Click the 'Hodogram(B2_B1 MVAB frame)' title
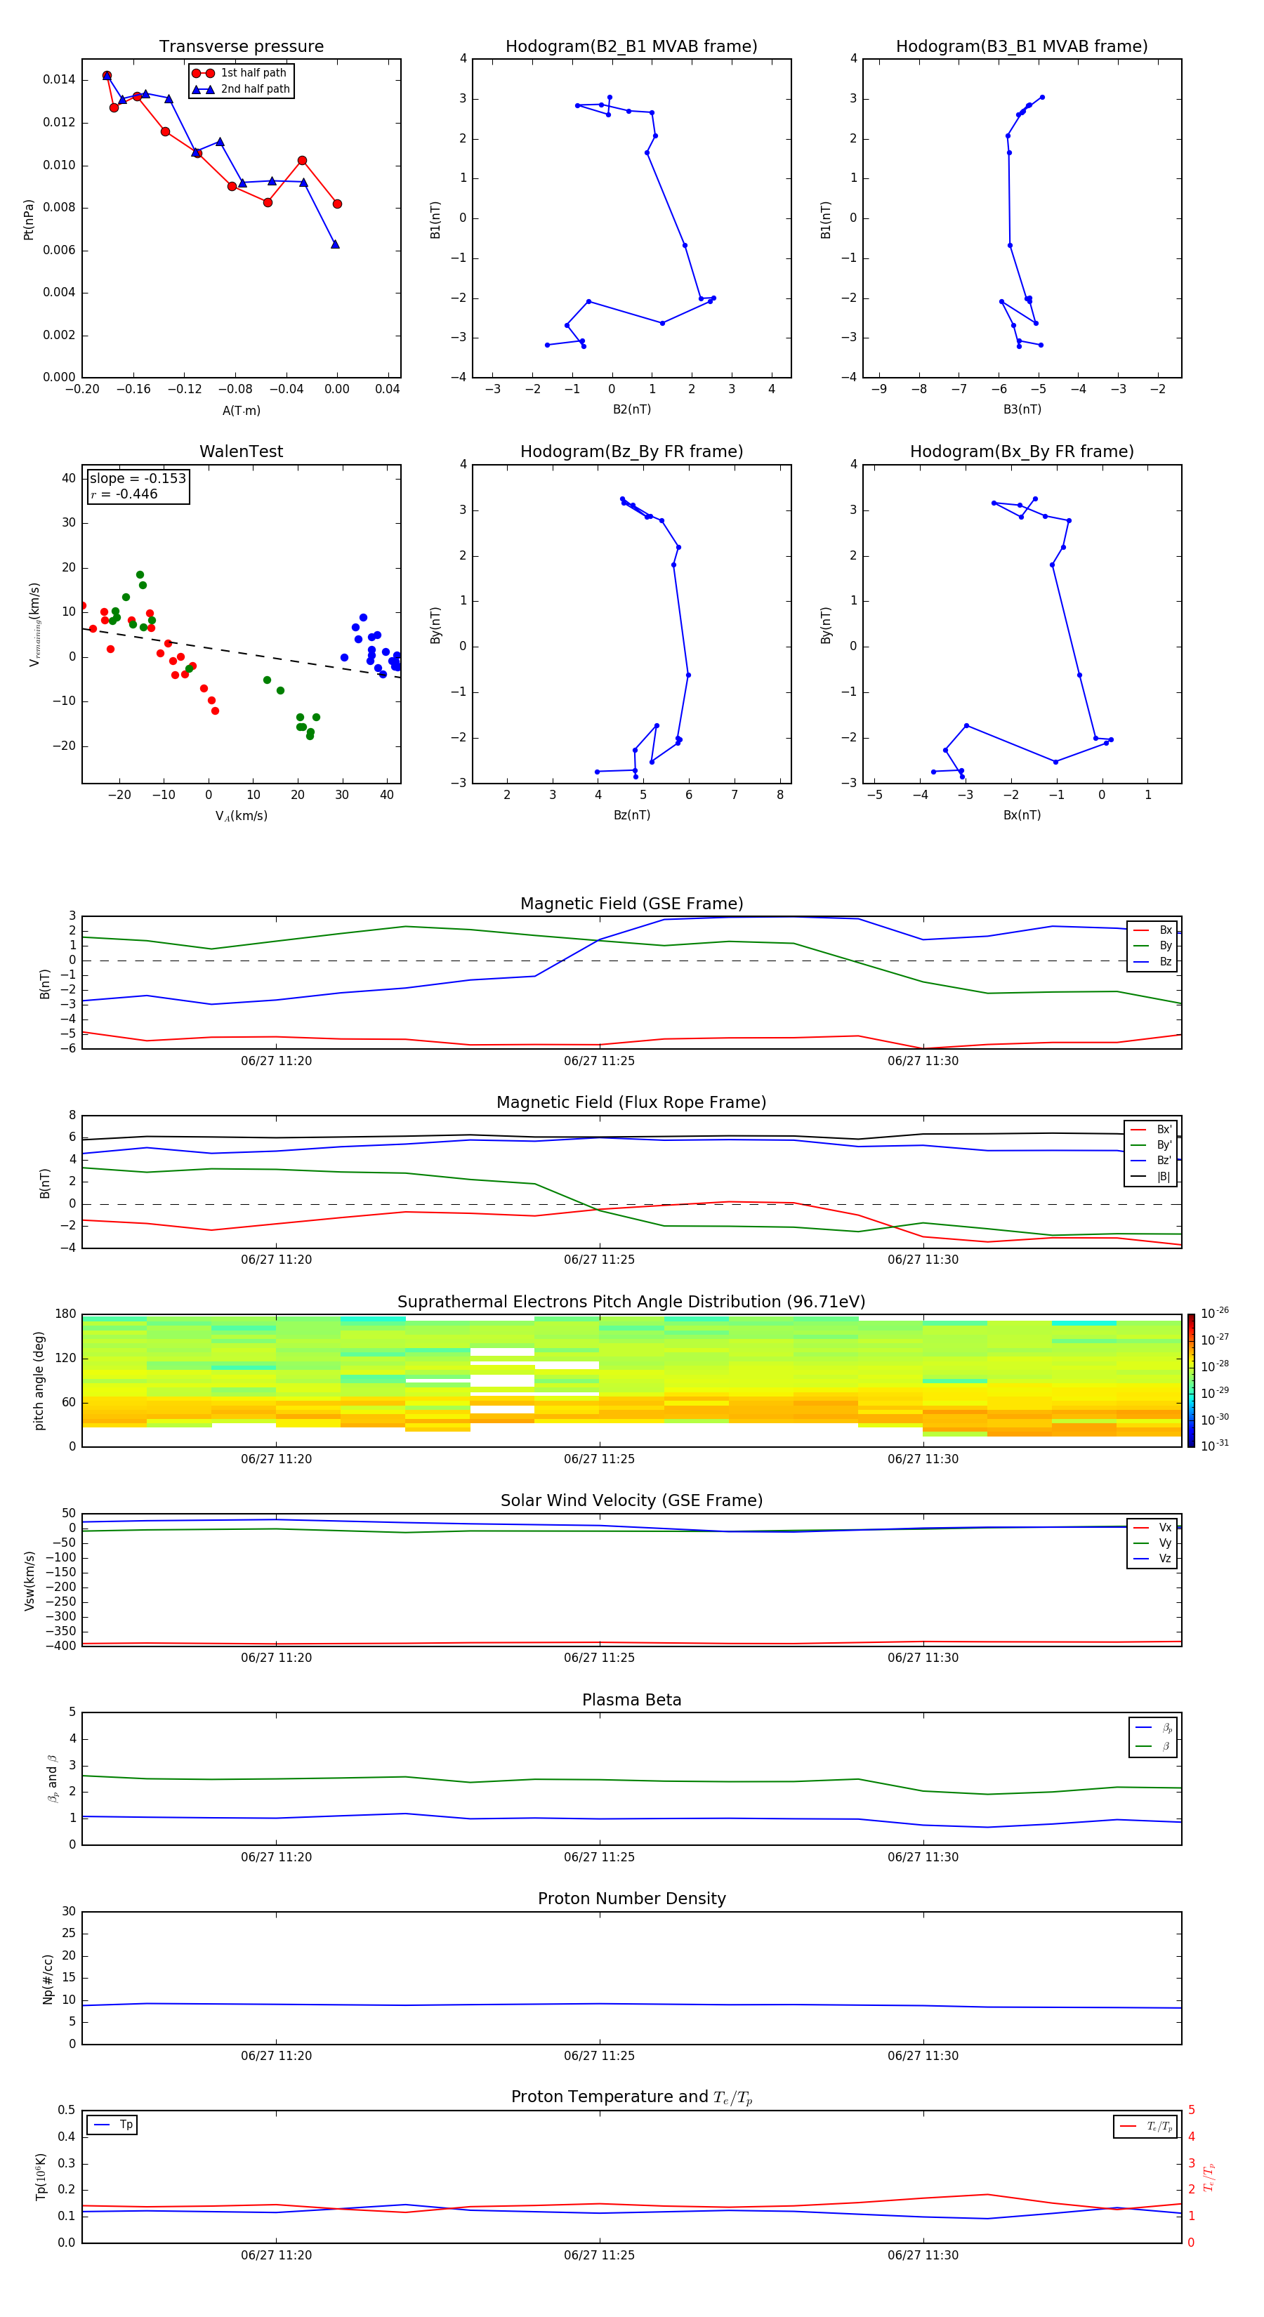 [x=631, y=47]
